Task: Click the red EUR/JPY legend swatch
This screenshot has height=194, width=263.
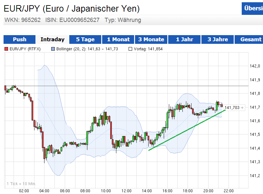Action: pos(6,49)
